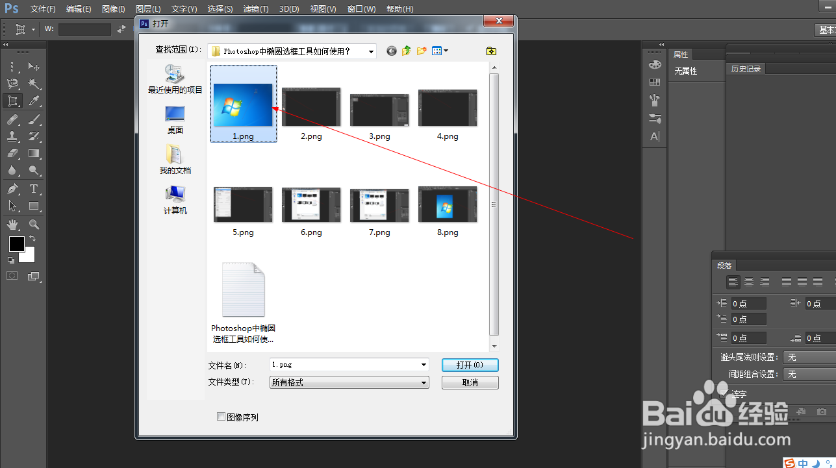Switch to the 历史记录 panel tab
Image resolution: width=836 pixels, height=468 pixels.
point(746,68)
